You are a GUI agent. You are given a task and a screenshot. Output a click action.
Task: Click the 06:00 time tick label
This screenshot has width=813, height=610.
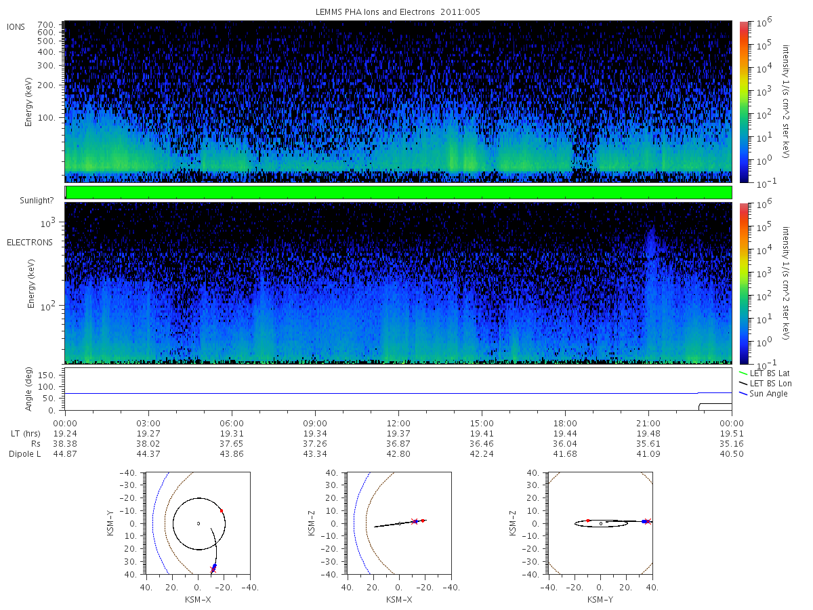232,424
